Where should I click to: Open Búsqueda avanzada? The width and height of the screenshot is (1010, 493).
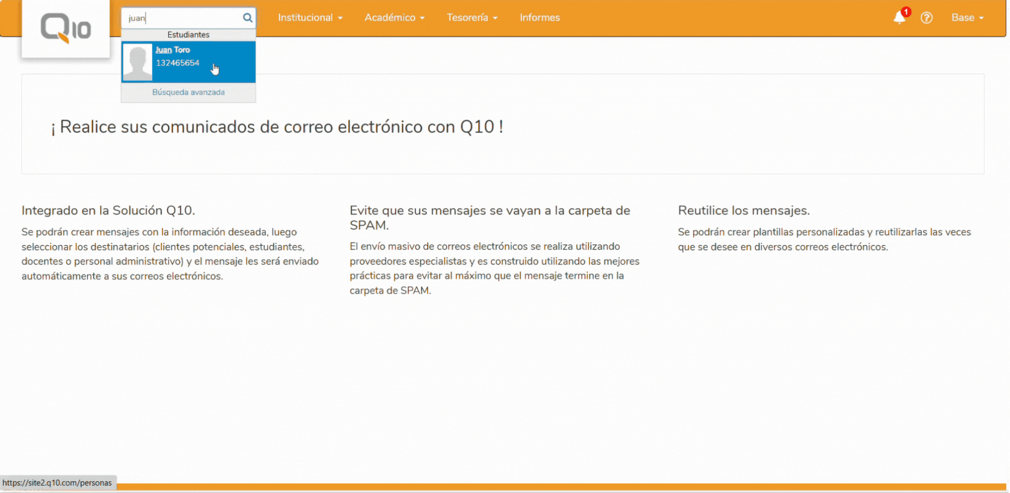coord(189,92)
